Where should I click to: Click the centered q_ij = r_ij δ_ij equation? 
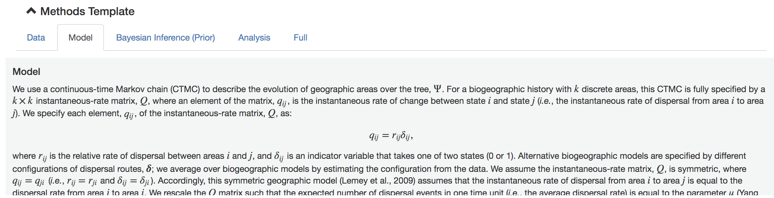pyautogui.click(x=391, y=136)
